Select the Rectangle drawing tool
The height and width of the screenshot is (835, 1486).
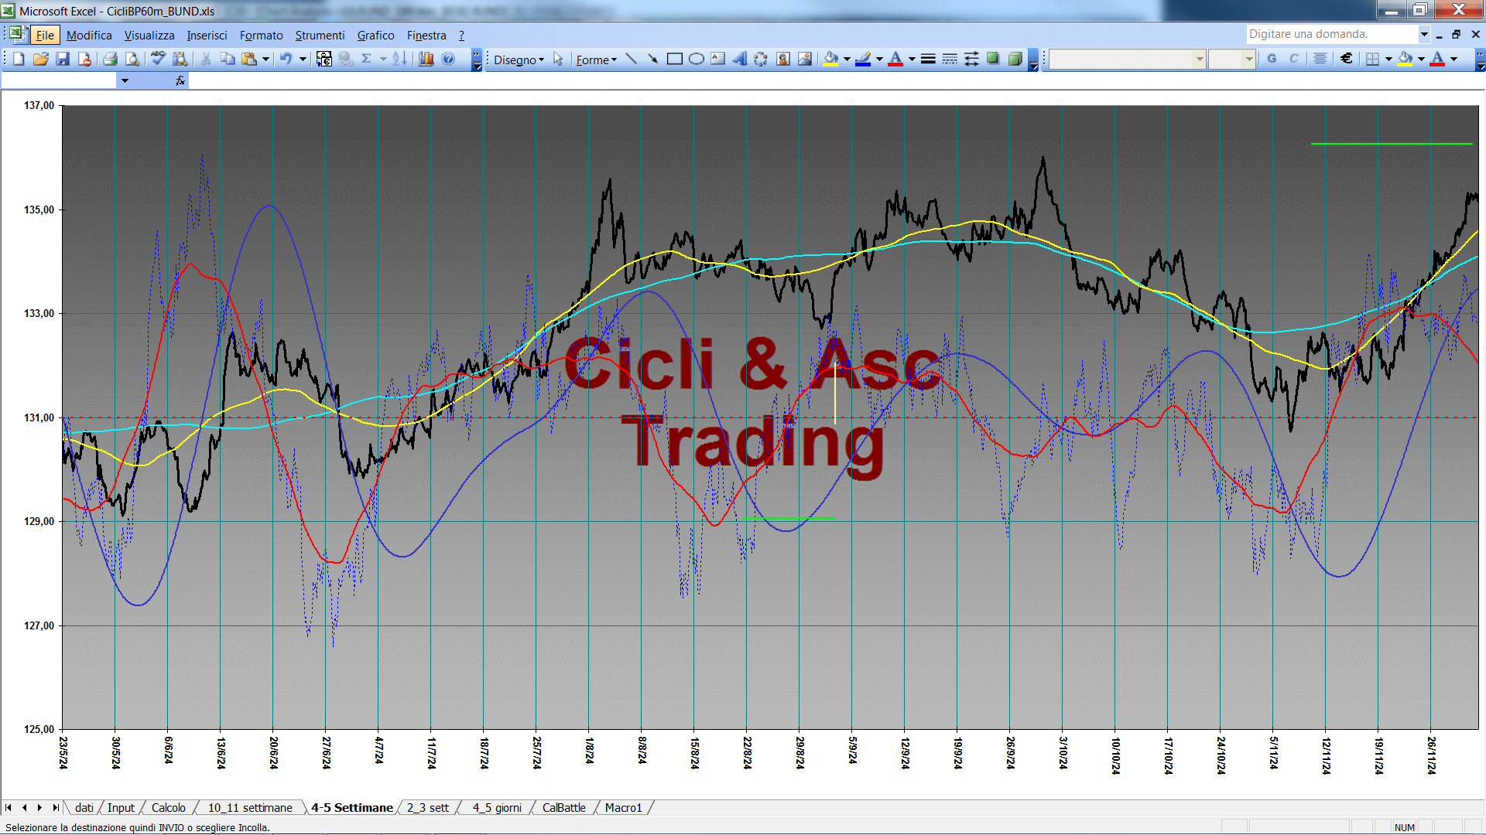[674, 60]
